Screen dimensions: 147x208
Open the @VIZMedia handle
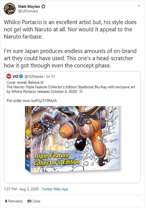(x=34, y=76)
